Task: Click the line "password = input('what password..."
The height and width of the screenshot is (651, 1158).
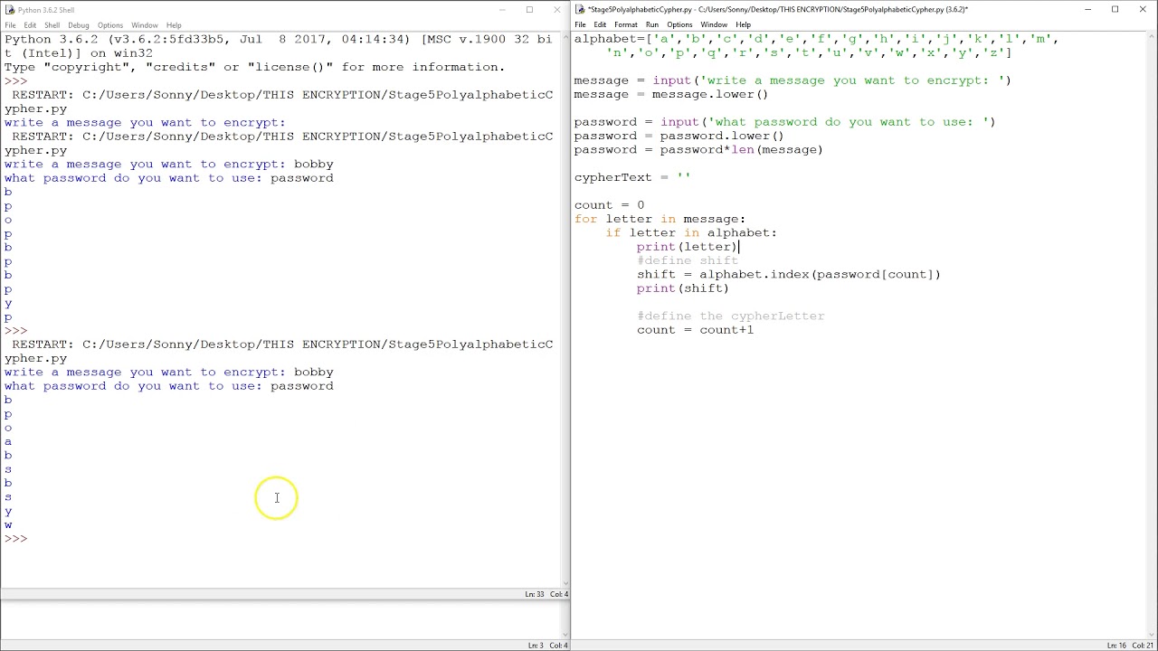Action: [x=784, y=122]
